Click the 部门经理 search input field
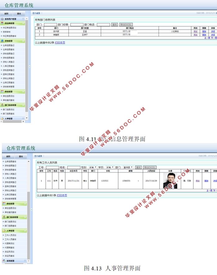The image size is (217, 275). 77,25
